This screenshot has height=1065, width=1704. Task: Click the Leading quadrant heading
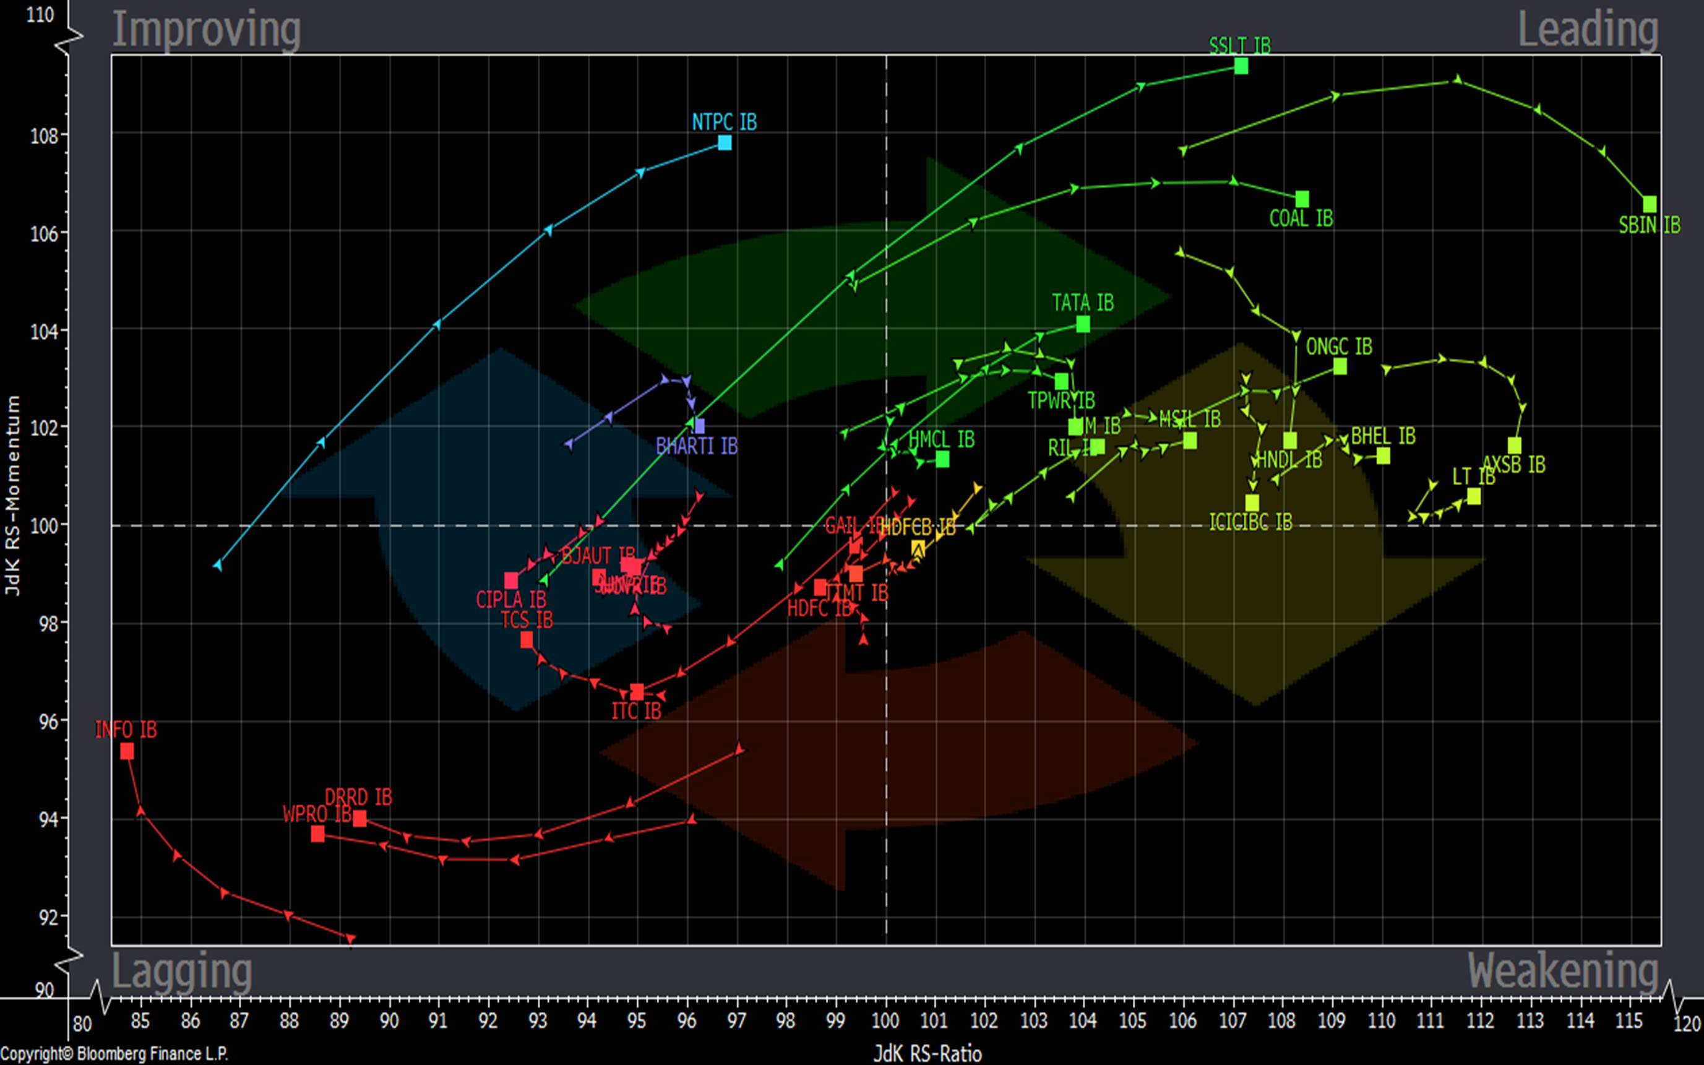click(1587, 30)
